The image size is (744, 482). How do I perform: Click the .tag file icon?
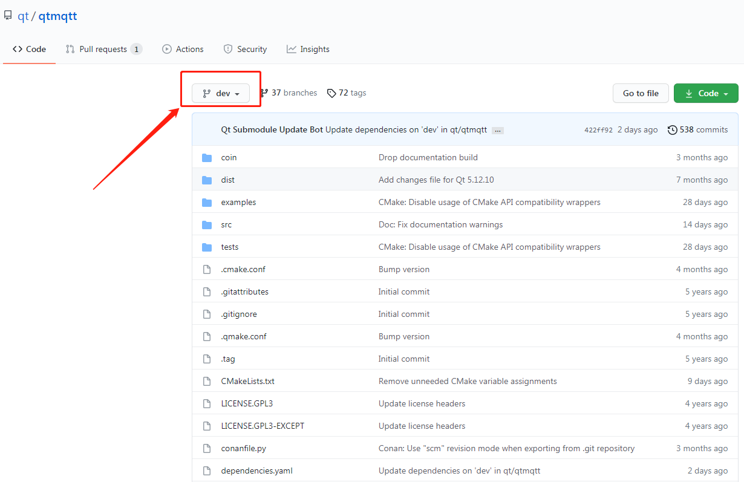(x=207, y=359)
